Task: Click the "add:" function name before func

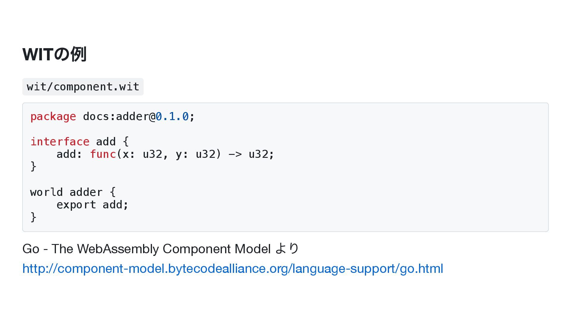Action: (x=69, y=154)
